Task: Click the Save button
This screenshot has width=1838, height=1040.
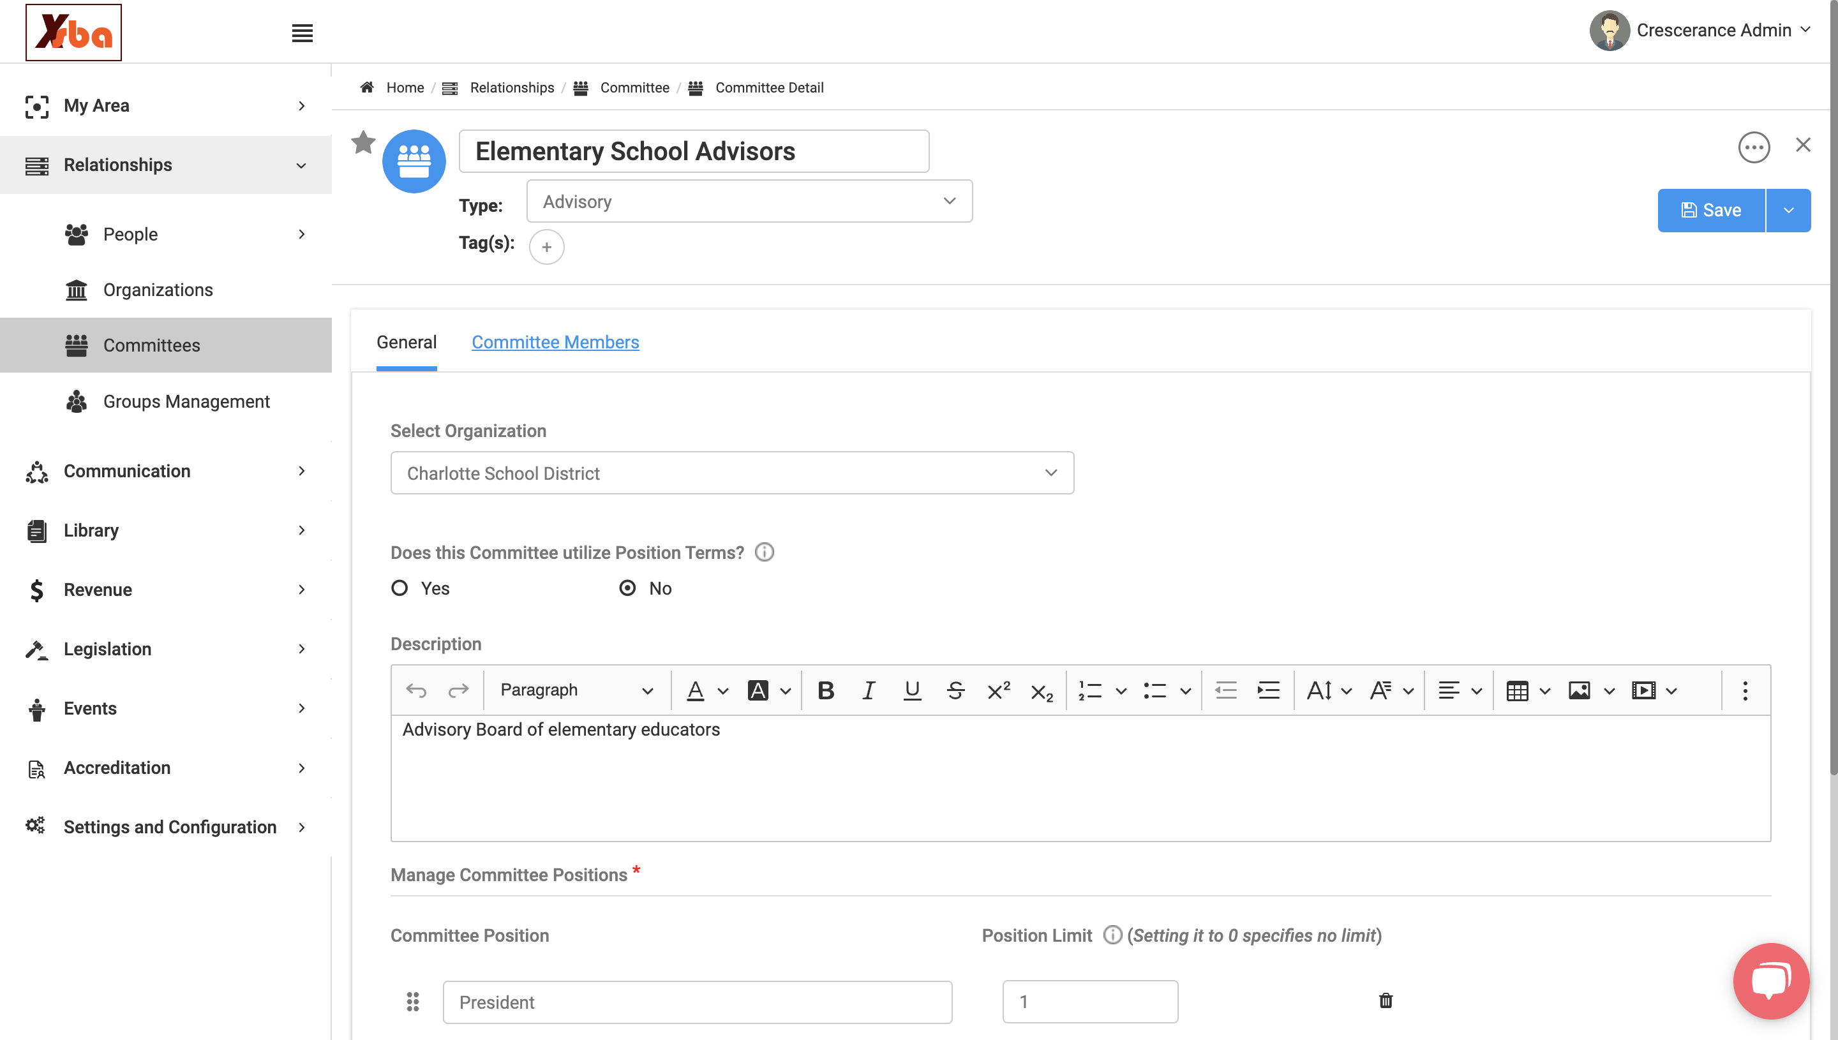Action: tap(1711, 210)
